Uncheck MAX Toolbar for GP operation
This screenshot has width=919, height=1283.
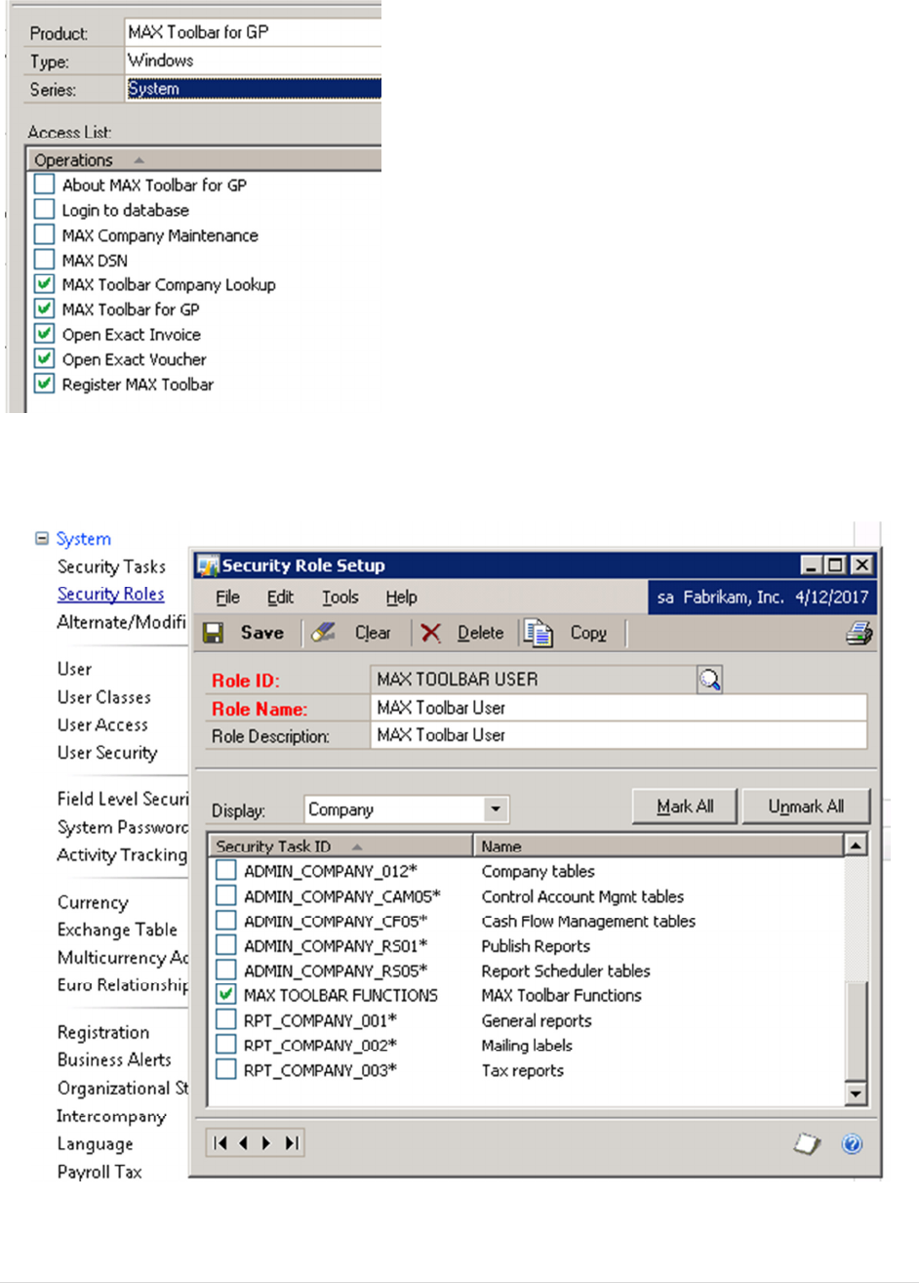pyautogui.click(x=44, y=309)
